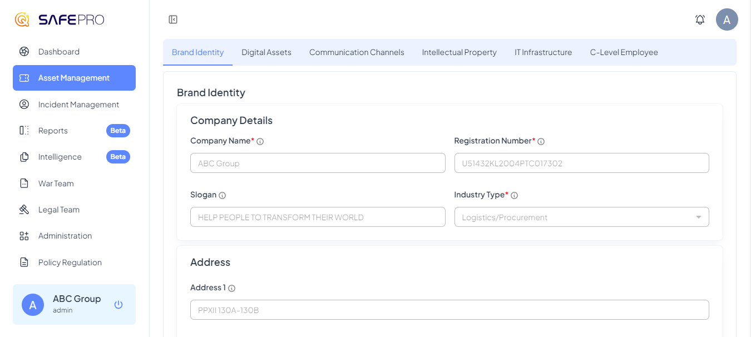The image size is (751, 337).
Task: Click the SAFEPRO wordmark text
Action: (x=71, y=20)
